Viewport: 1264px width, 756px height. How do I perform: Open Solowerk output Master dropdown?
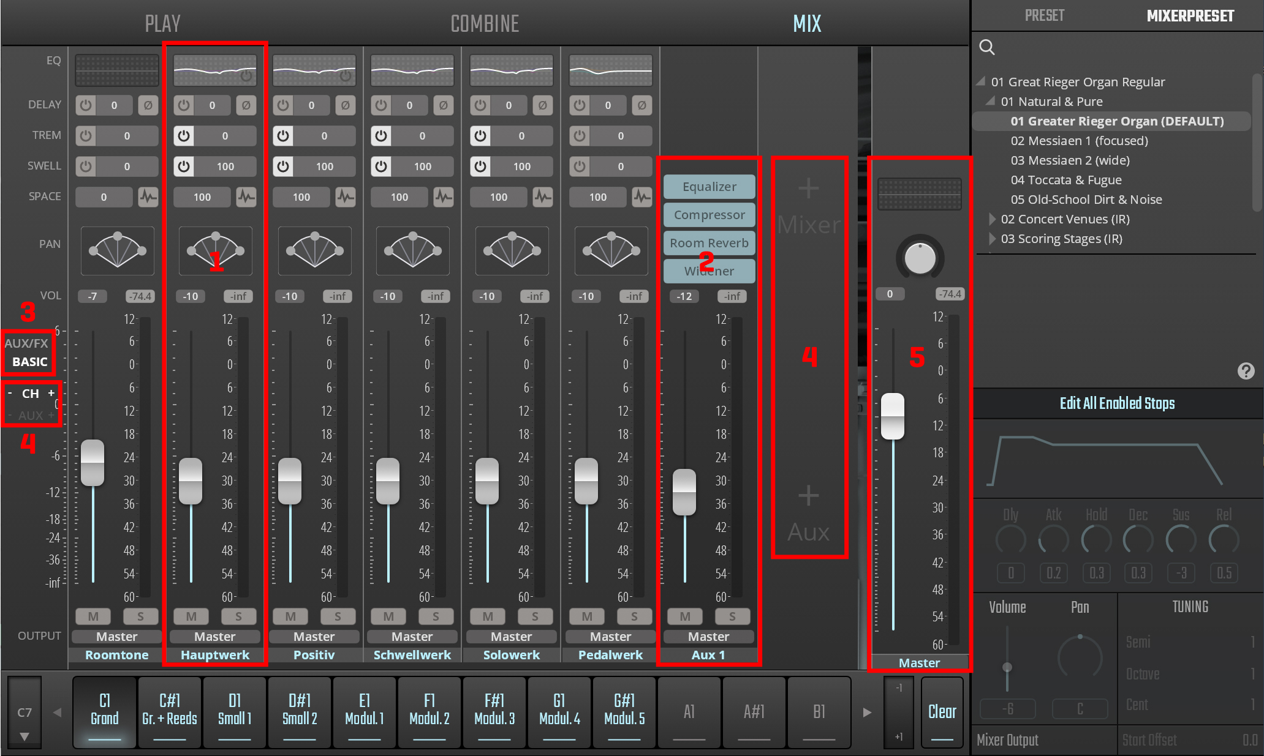pyautogui.click(x=511, y=637)
